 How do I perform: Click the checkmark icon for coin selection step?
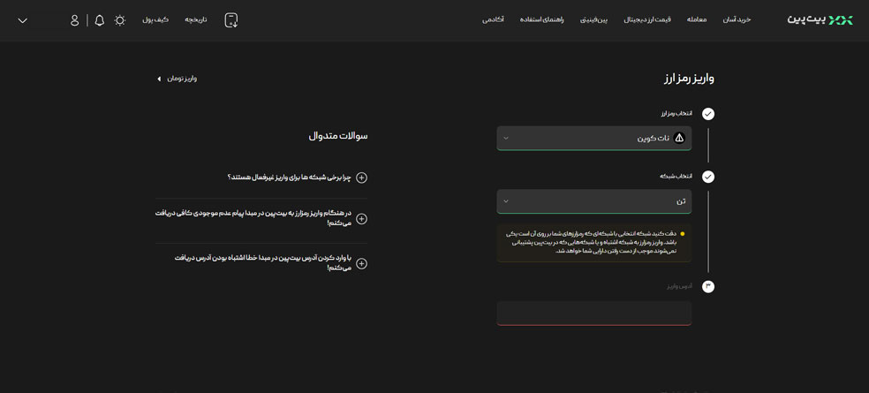point(708,114)
